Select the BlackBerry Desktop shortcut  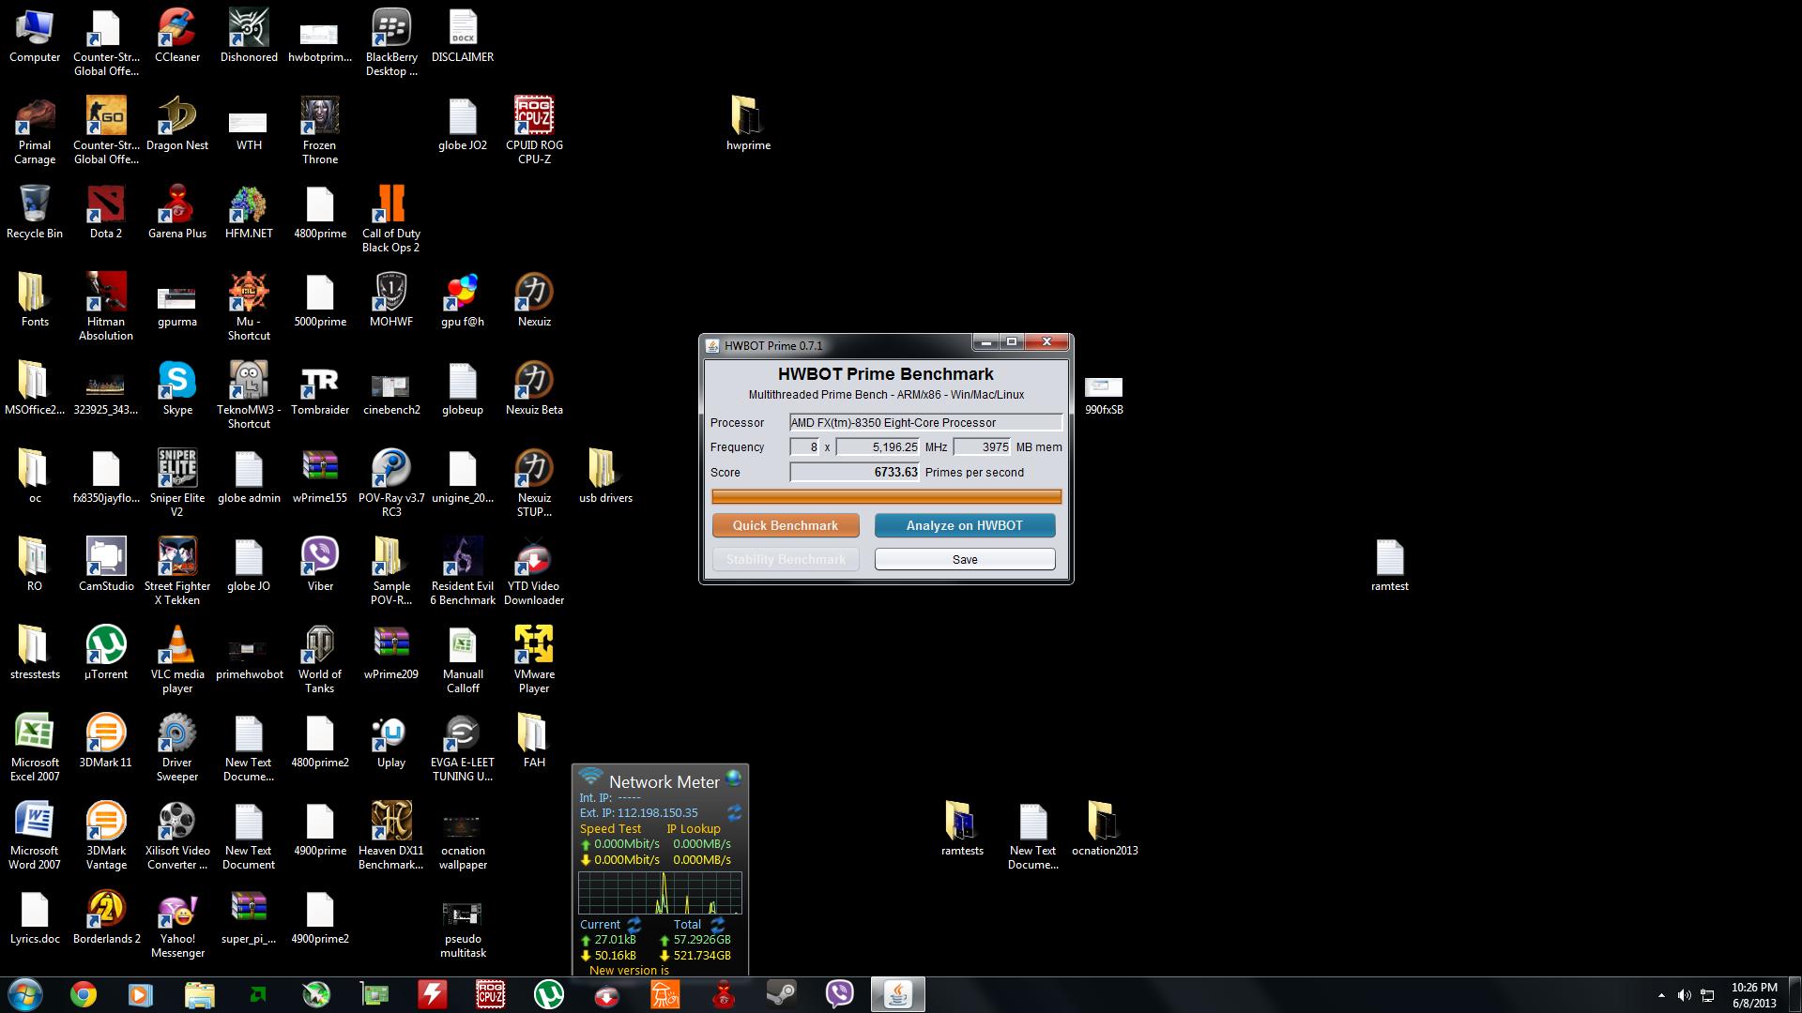coord(391,43)
